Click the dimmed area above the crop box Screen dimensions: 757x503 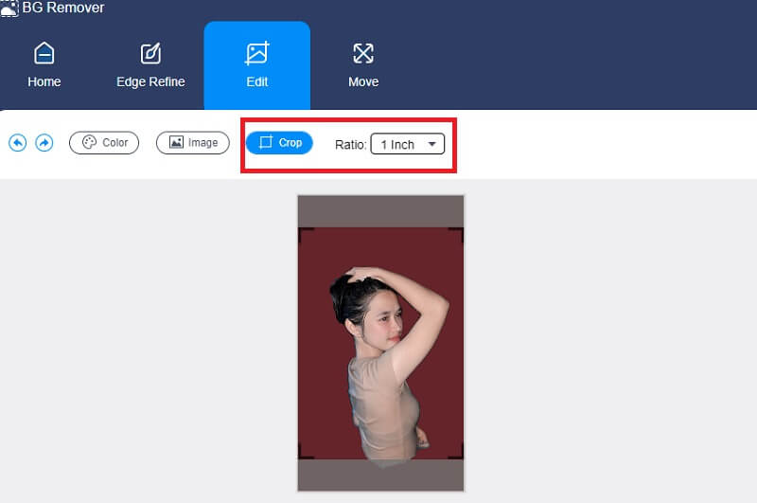380,210
